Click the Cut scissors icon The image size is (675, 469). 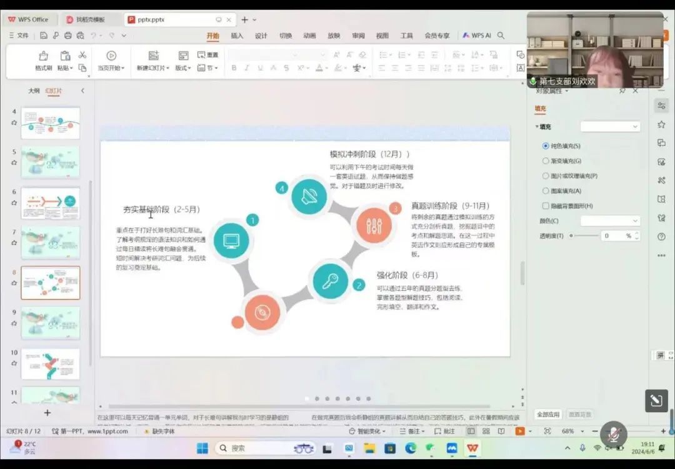[x=82, y=55]
